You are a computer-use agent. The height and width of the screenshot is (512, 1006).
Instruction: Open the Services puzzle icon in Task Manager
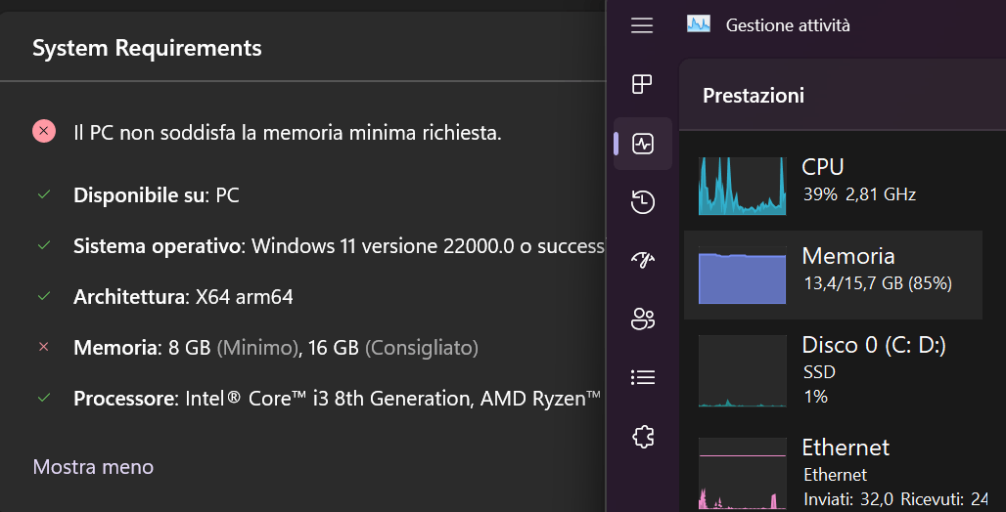tap(642, 437)
